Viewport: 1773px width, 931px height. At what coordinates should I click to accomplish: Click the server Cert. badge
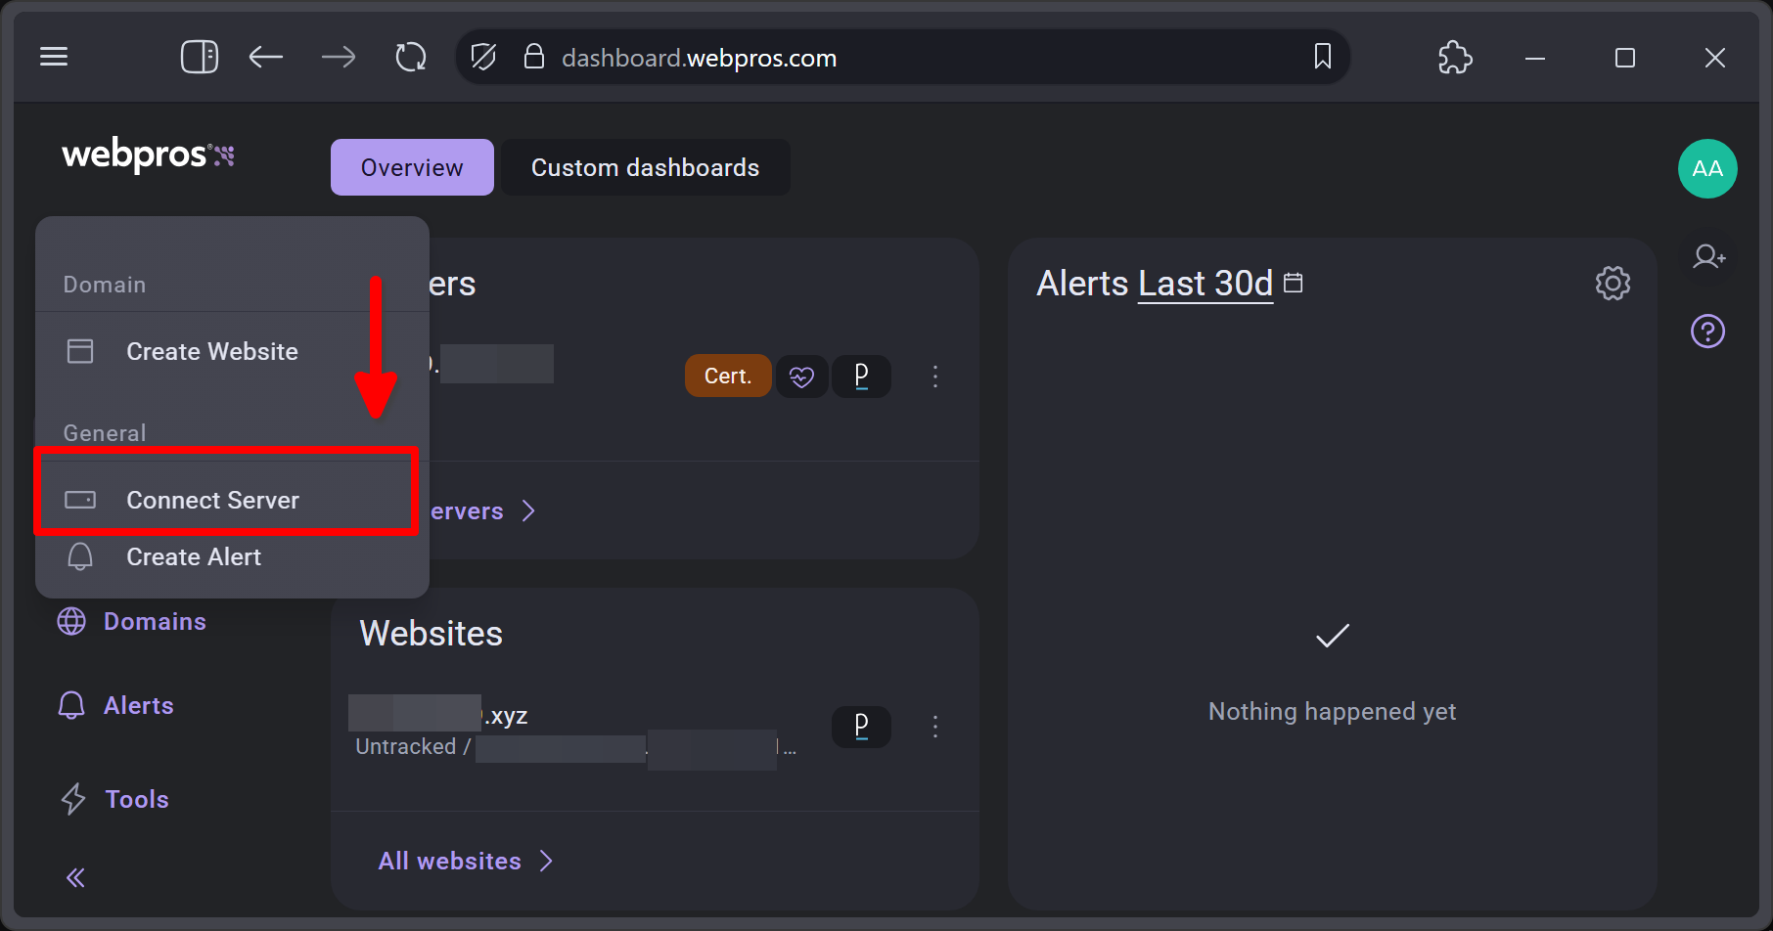click(728, 376)
